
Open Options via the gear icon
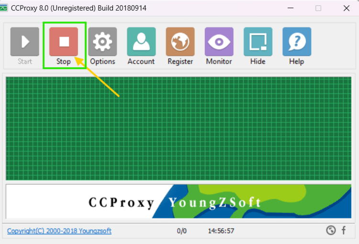tap(102, 42)
